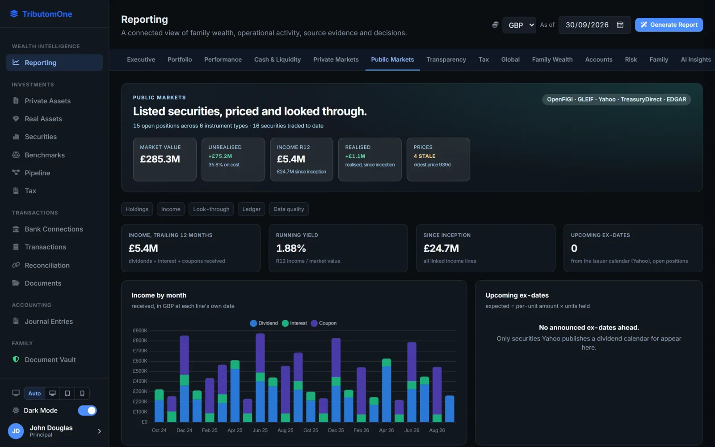
Task: Click the Benchmarks scale icon
Action: click(16, 155)
